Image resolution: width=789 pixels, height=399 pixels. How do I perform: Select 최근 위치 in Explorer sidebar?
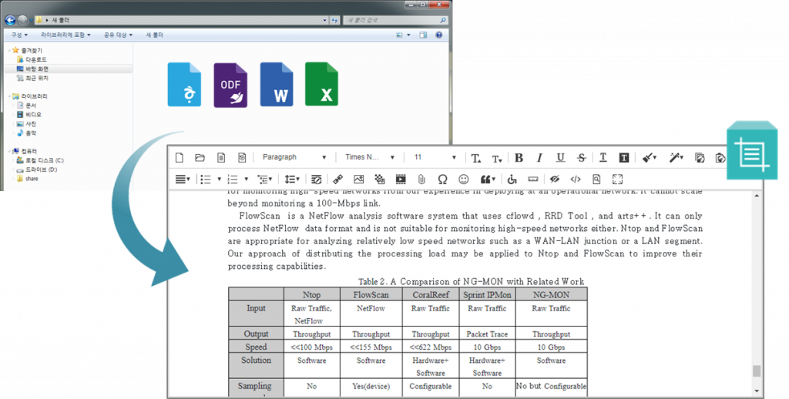pos(37,79)
